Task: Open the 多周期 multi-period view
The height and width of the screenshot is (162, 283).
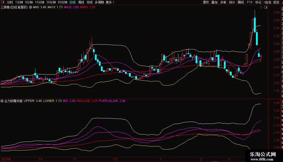Action: click(x=99, y=2)
